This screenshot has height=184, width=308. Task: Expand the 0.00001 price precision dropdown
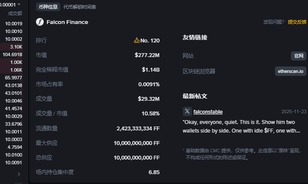click(x=18, y=4)
